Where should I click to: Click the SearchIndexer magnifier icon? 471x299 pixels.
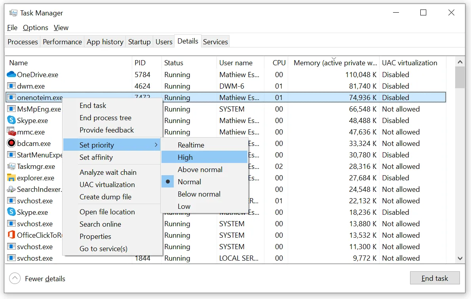tap(11, 189)
